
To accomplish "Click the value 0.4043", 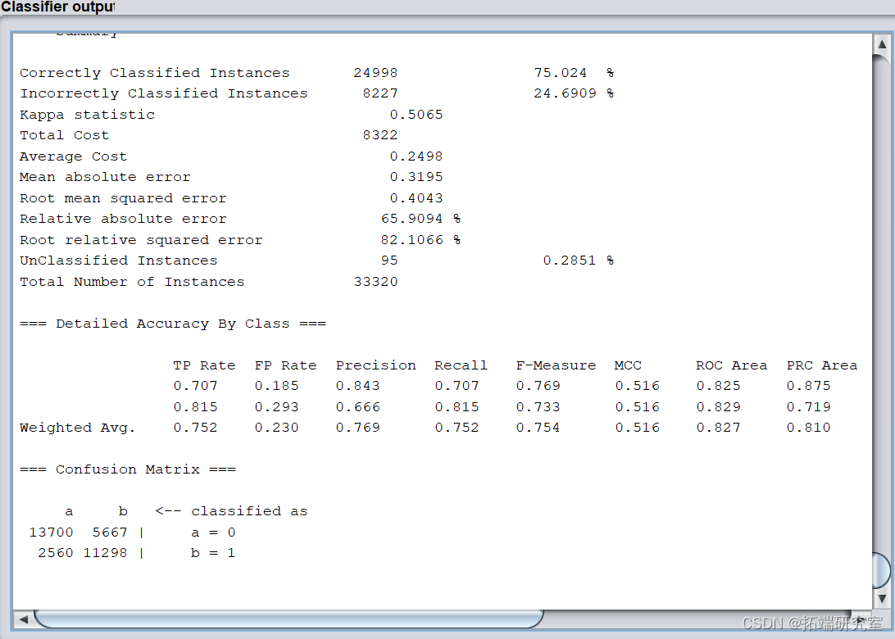I will tap(416, 198).
